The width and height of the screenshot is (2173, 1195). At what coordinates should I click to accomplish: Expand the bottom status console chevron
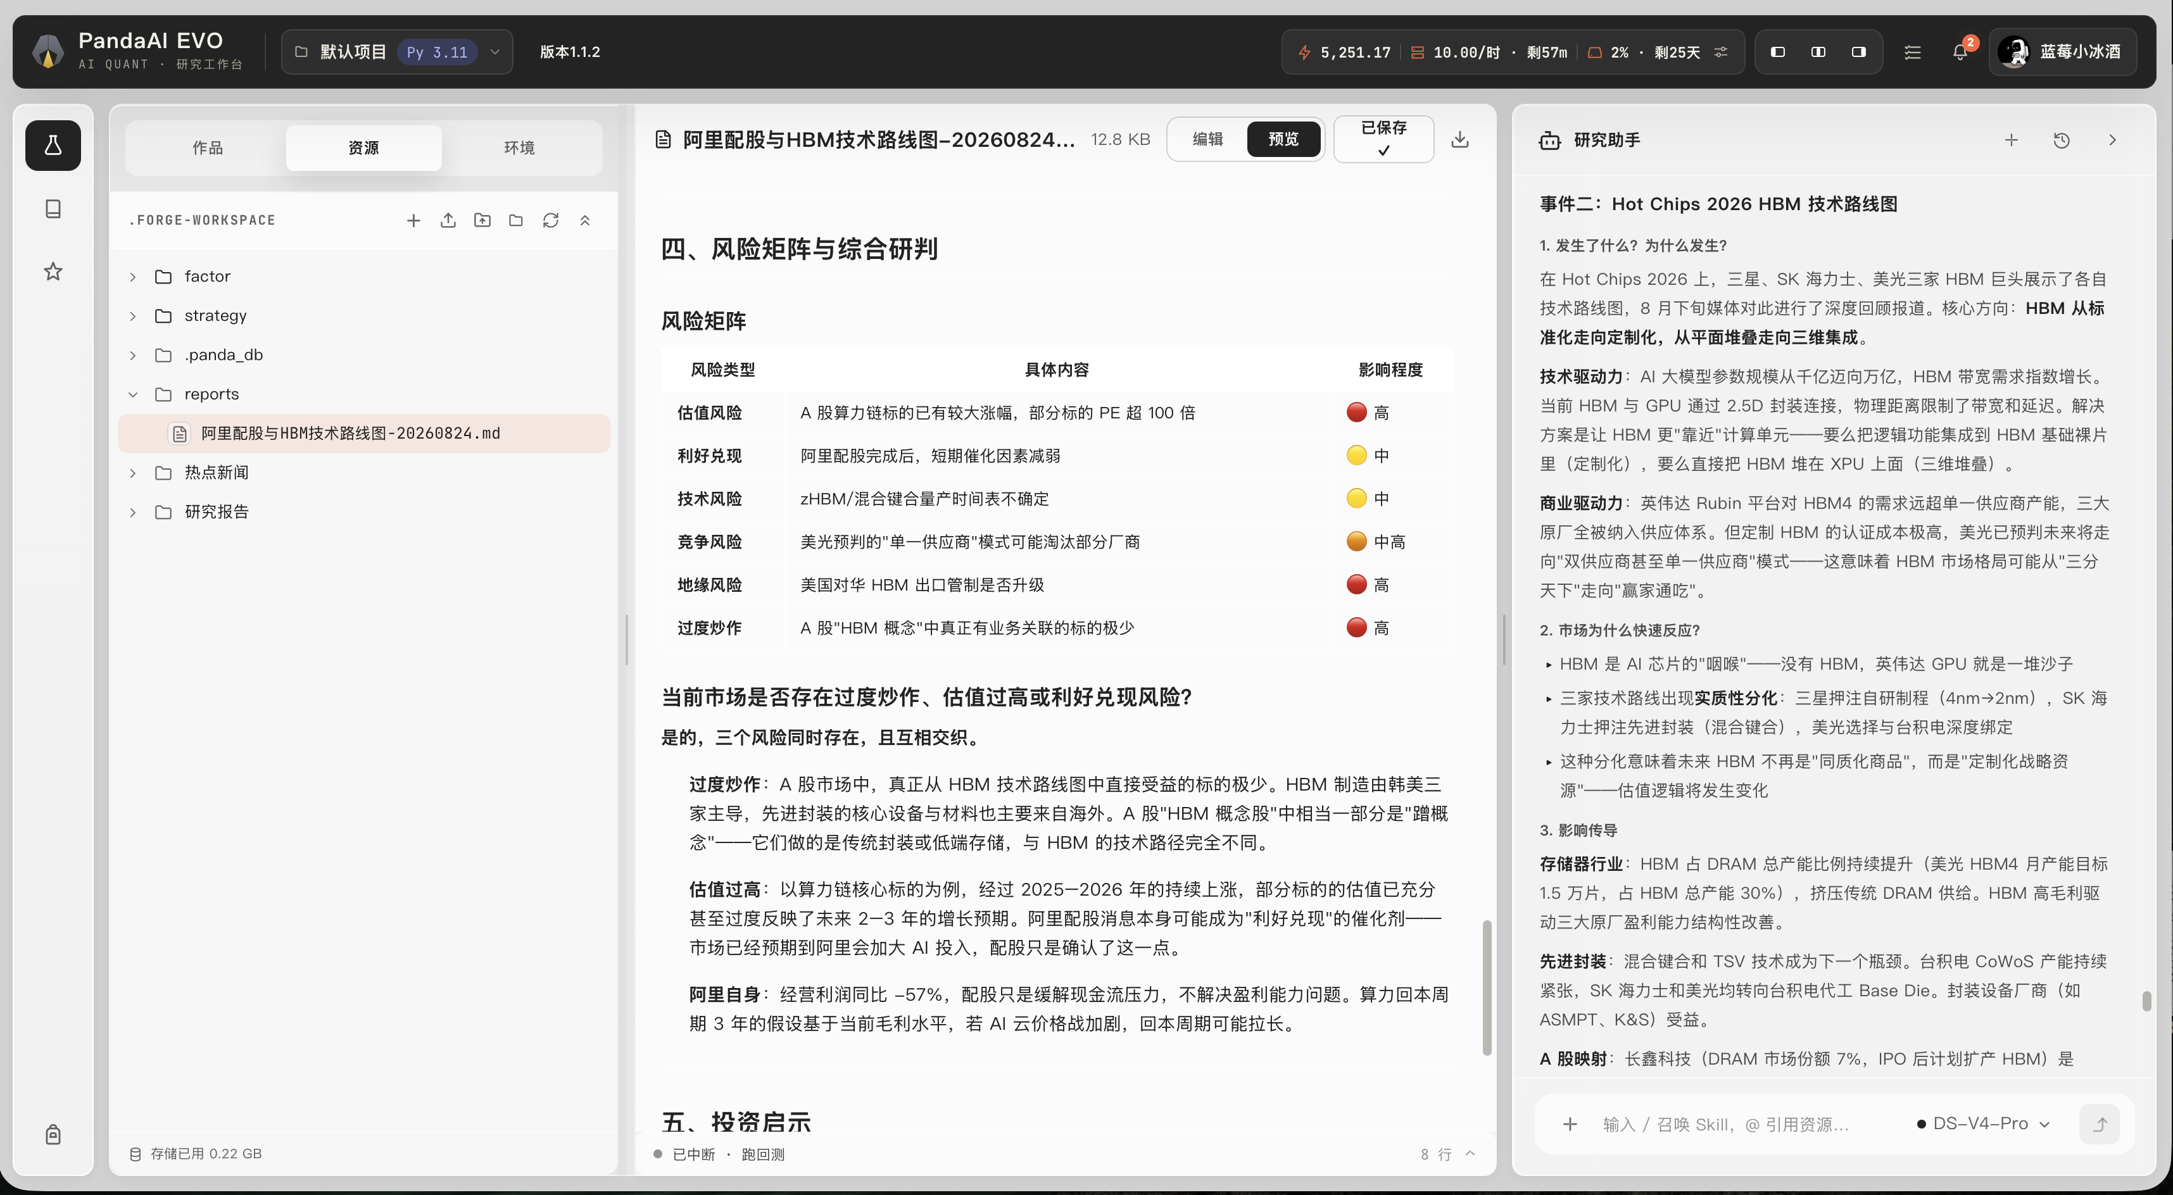[x=1470, y=1154]
